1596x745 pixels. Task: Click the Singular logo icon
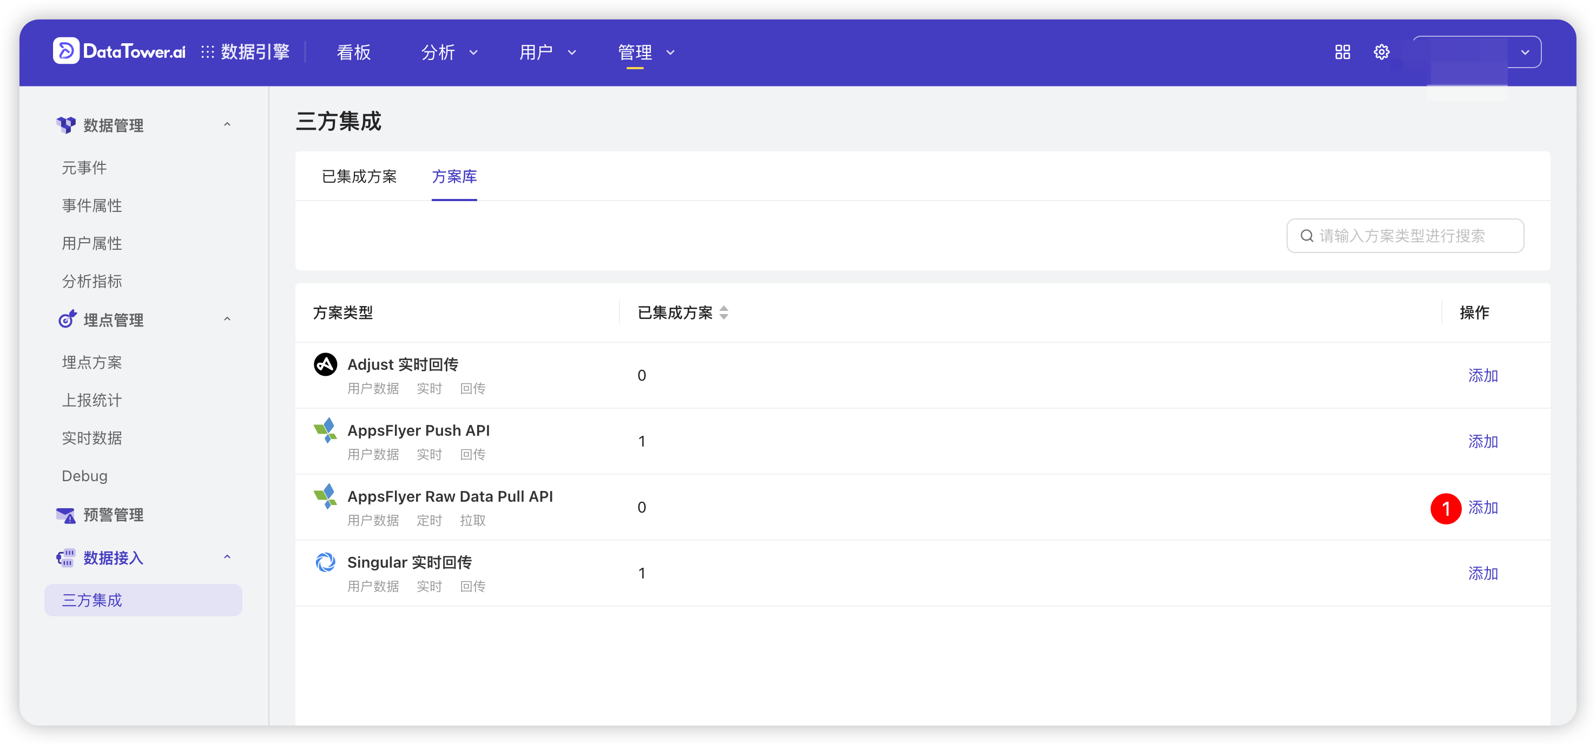(325, 562)
